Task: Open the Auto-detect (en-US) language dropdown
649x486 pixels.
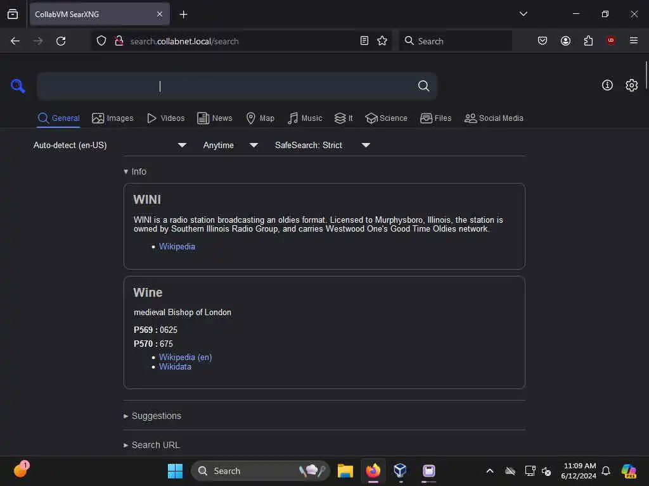Action: point(110,145)
